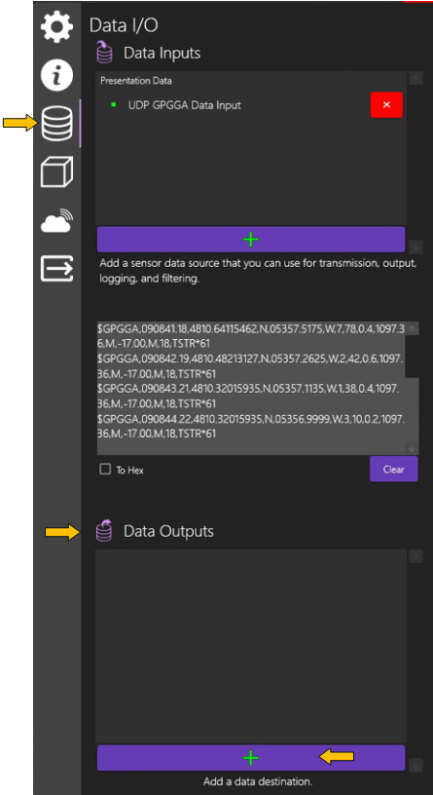The image size is (433, 795).
Task: Click the GPGGA log scroll up arrow
Action: (x=412, y=329)
